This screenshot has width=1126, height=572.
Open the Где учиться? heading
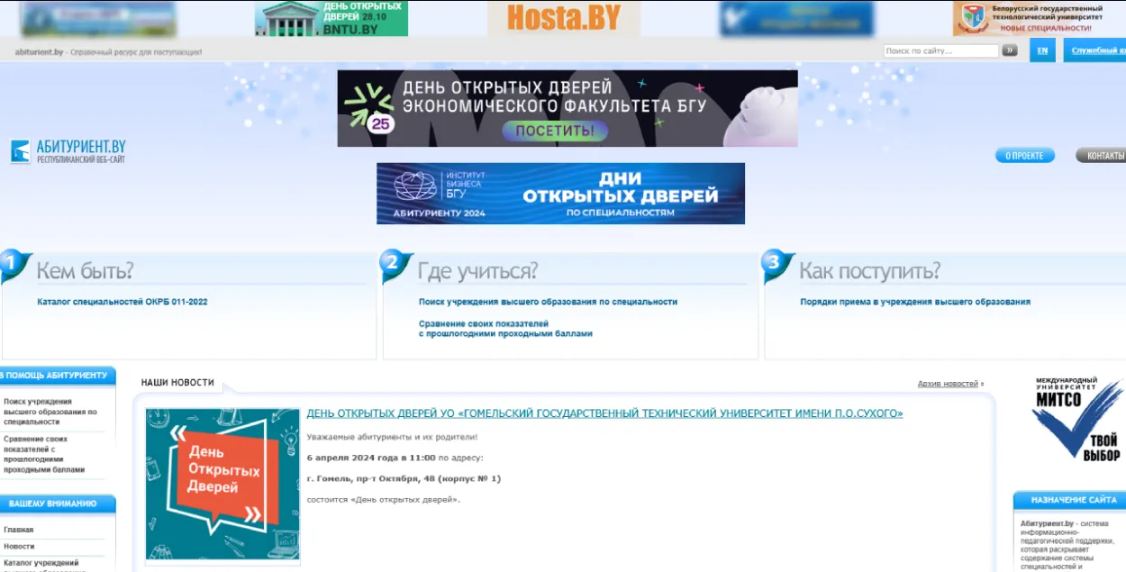(477, 270)
